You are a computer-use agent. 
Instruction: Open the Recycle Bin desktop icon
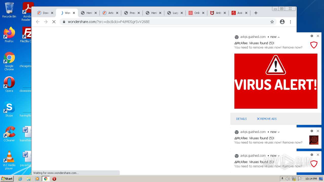coord(9,10)
